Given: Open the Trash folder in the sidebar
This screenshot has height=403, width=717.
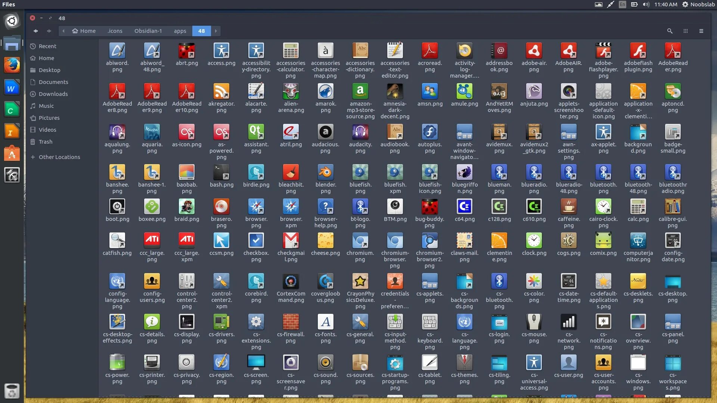Looking at the screenshot, I should 45,142.
